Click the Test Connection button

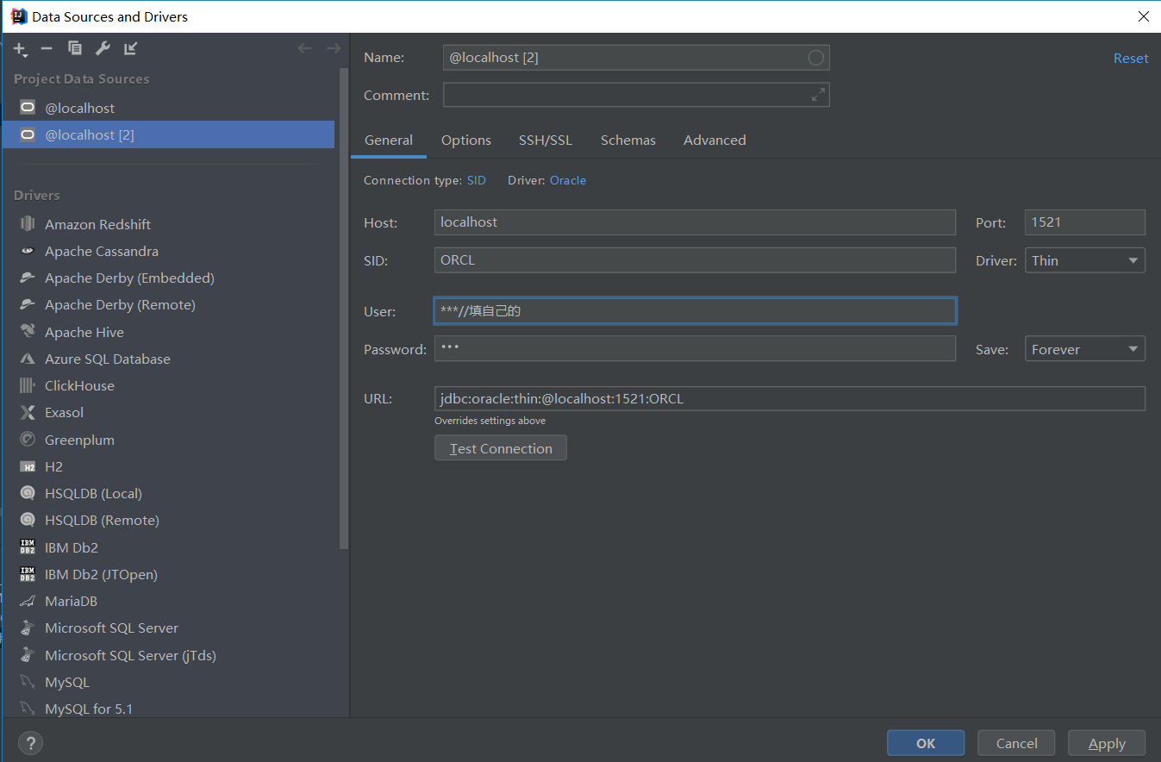click(x=500, y=448)
